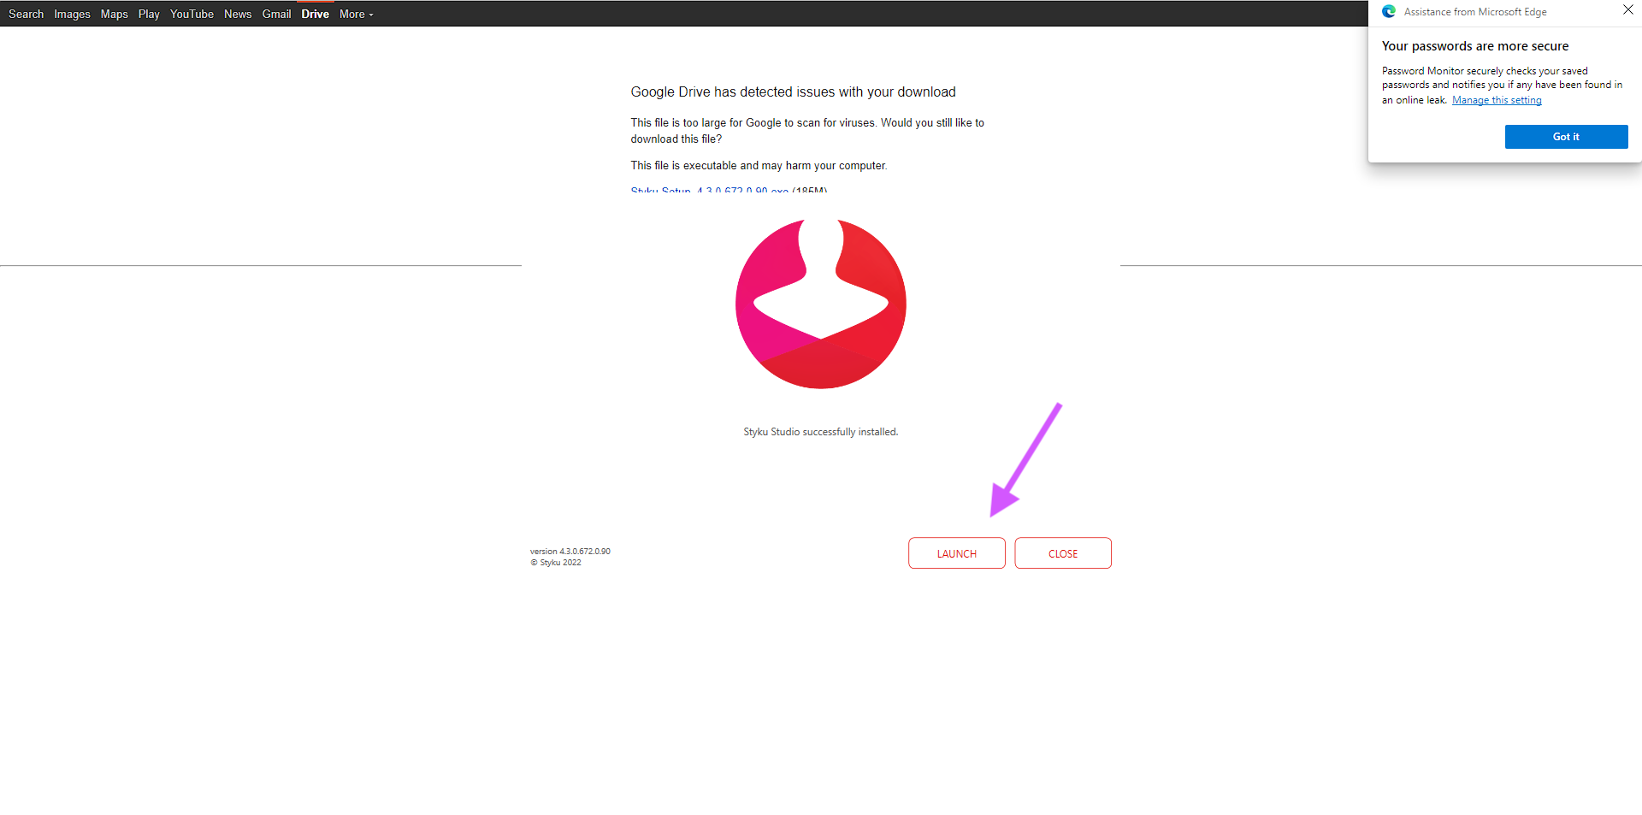Click the Styku Studio successfully installed message
The height and width of the screenshot is (815, 1642).
(x=820, y=432)
